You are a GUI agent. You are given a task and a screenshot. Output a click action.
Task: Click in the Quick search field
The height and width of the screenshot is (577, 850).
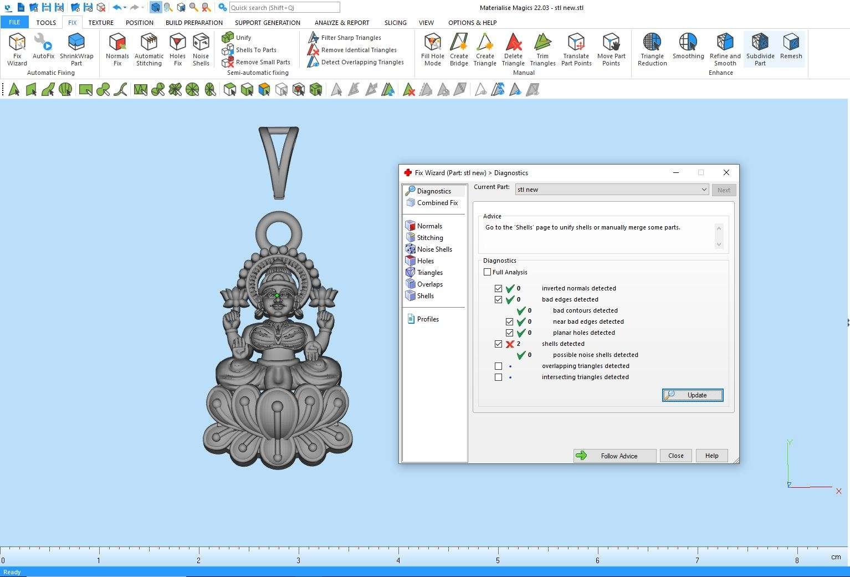point(284,8)
